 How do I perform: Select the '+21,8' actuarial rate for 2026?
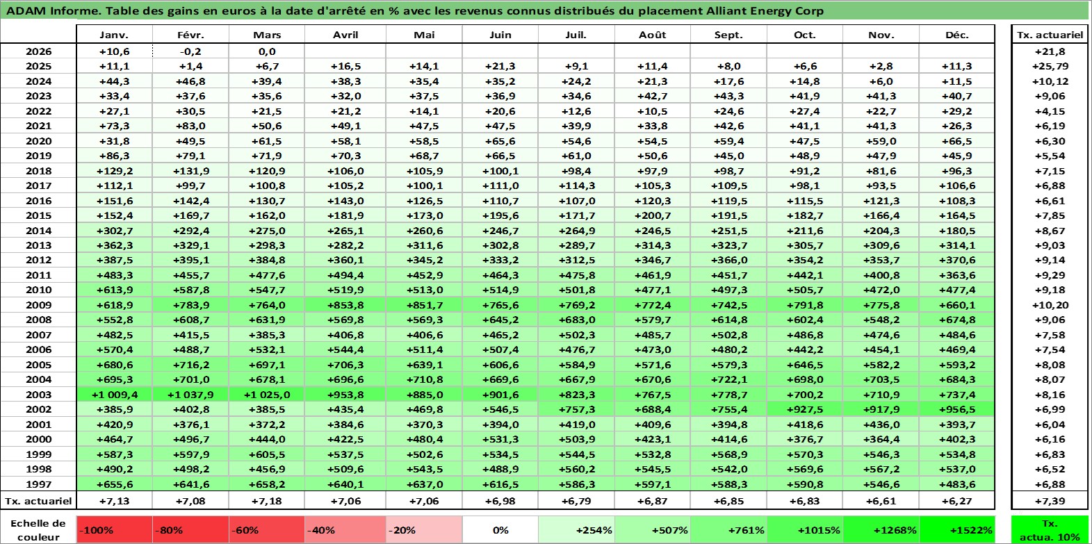pos(1050,51)
